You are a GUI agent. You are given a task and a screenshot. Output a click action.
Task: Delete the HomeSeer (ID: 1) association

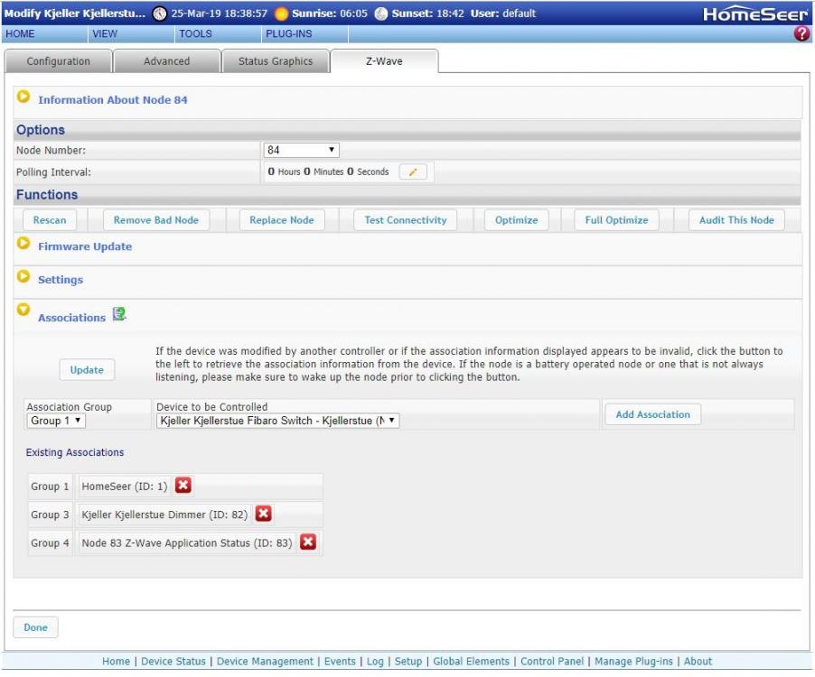click(x=183, y=487)
